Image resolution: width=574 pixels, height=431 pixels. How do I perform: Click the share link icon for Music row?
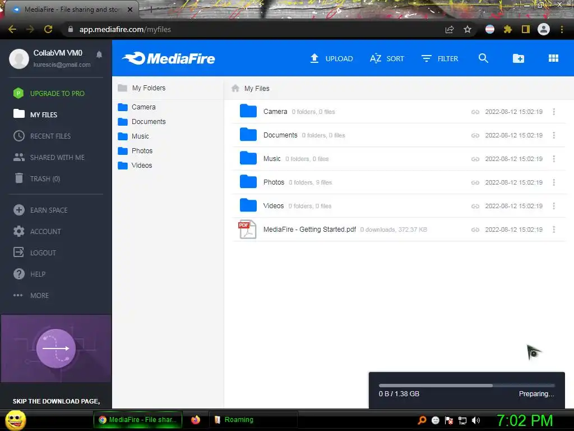pos(475,159)
